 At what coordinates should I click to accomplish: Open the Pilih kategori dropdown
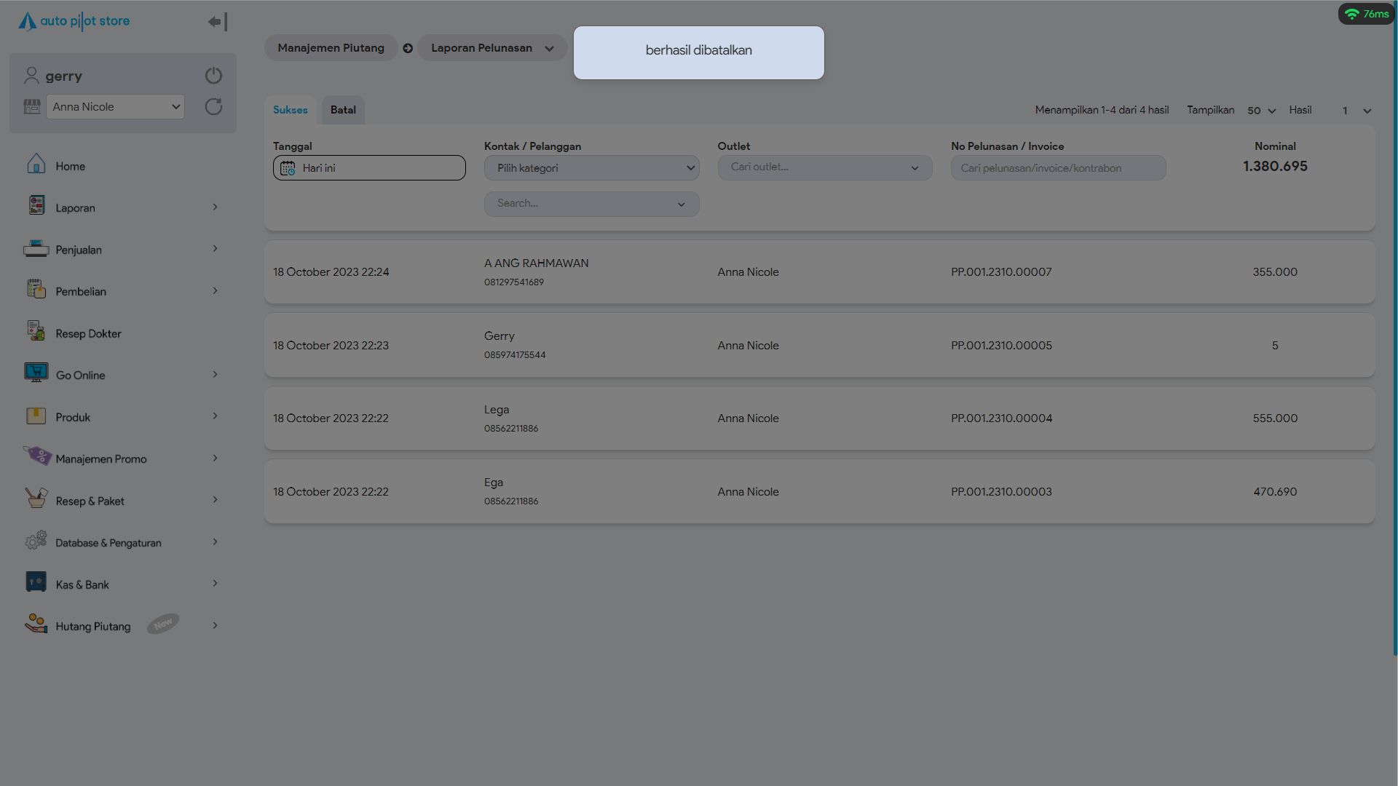(591, 168)
